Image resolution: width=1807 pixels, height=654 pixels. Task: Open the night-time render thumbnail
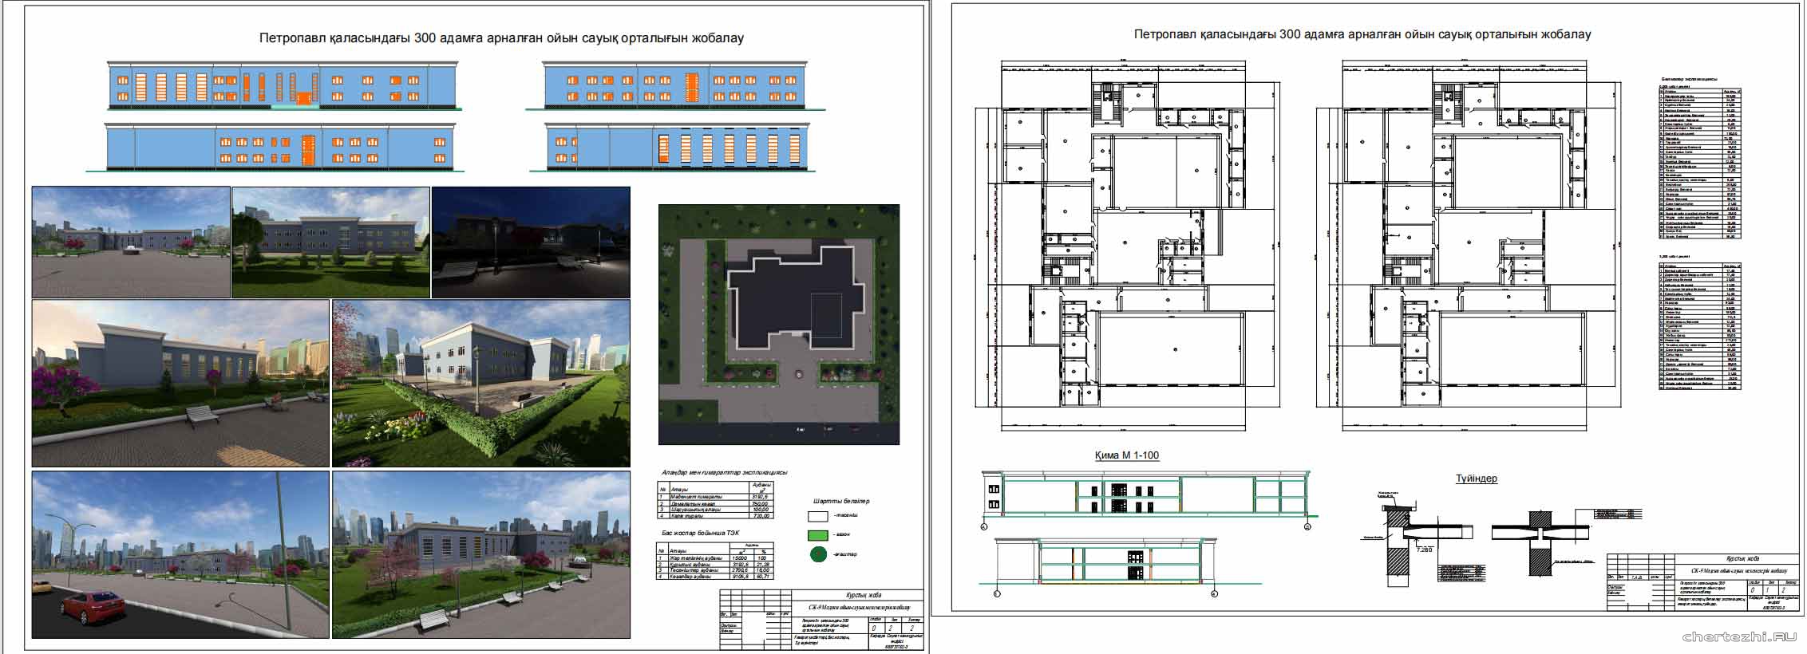pos(531,242)
